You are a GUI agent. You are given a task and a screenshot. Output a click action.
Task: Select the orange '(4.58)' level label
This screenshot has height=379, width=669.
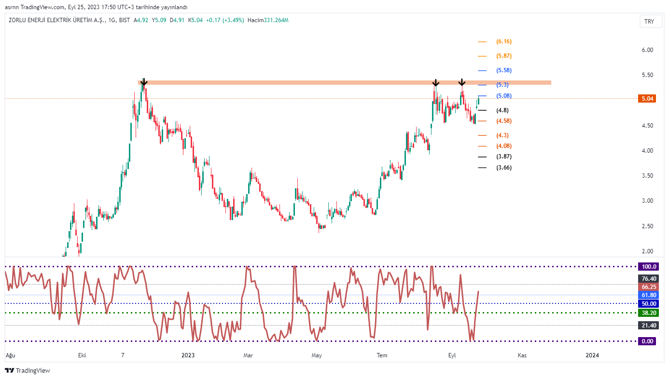(x=504, y=121)
